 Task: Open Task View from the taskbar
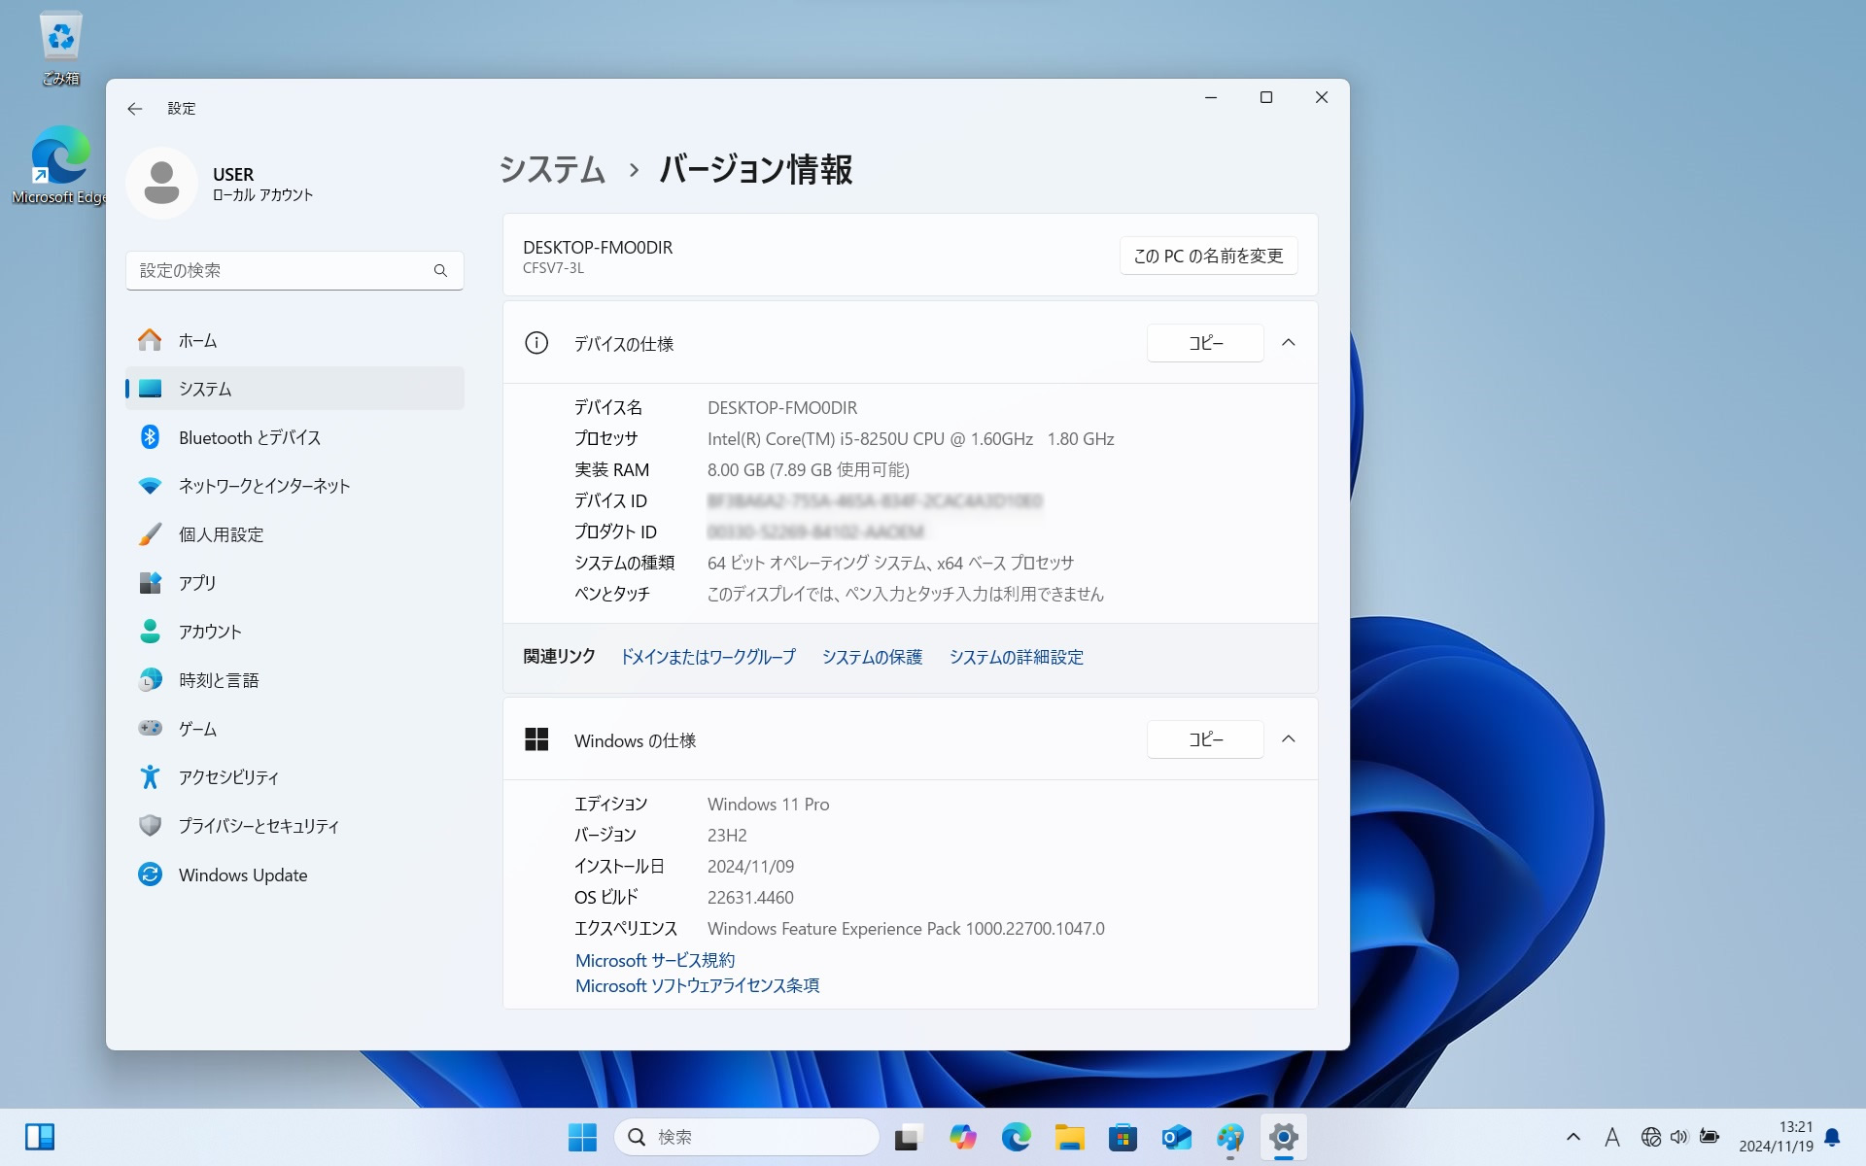[x=908, y=1137]
